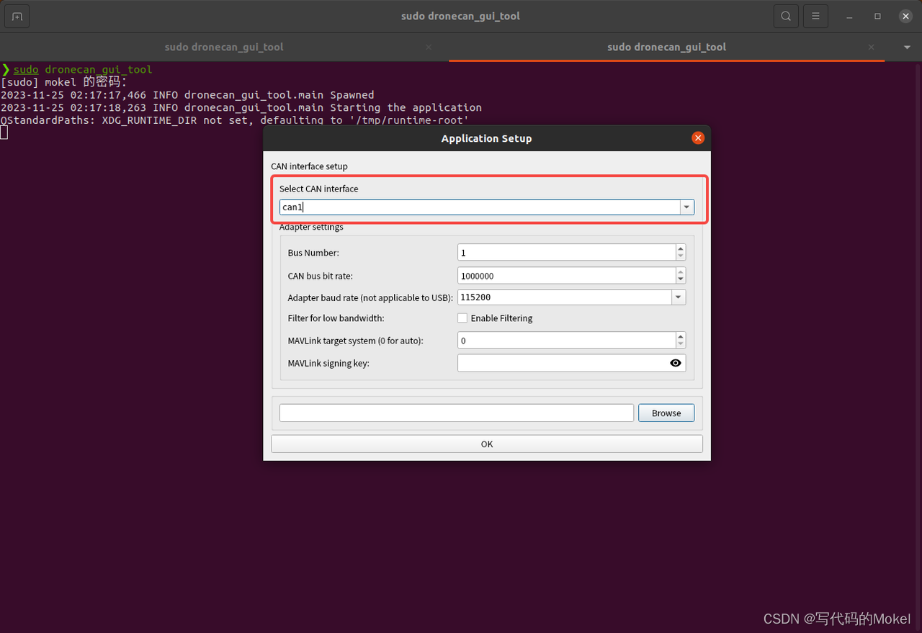Enable Filtering for low bandwidth
Image resolution: width=922 pixels, height=633 pixels.
coord(462,318)
